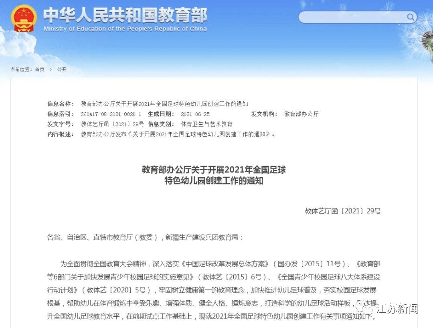Open the 公开 breadcrumb link
Screen dimensions: 433x328
[61, 69]
